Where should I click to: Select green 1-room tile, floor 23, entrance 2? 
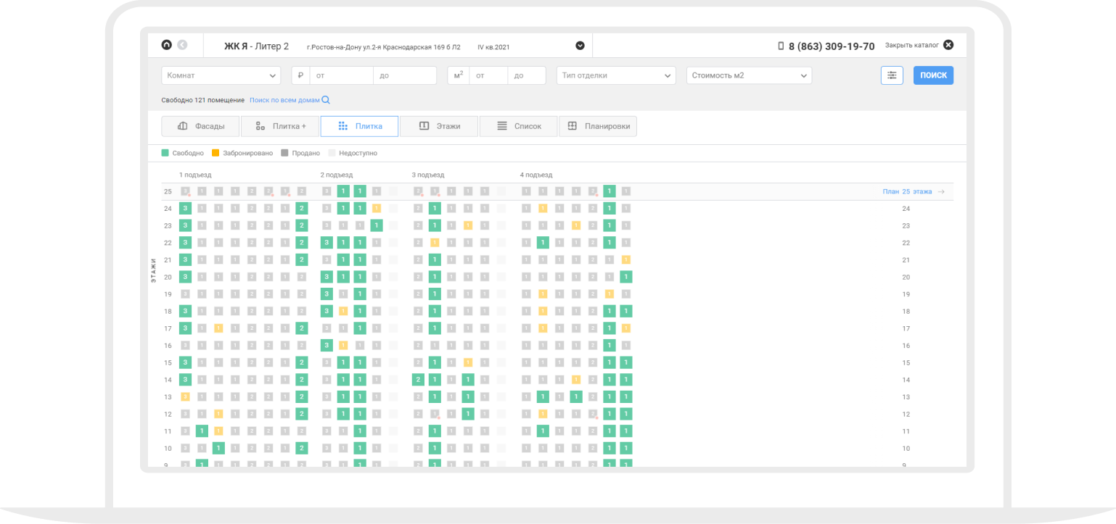[377, 225]
